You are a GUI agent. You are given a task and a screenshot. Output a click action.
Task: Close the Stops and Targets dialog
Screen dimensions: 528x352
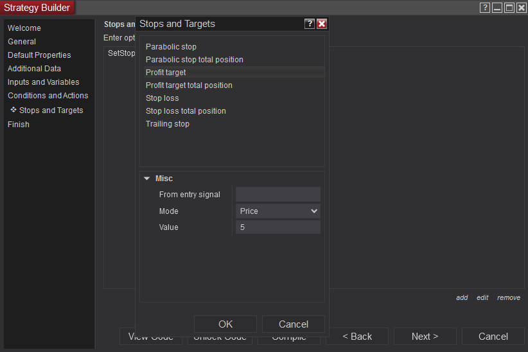click(x=322, y=24)
